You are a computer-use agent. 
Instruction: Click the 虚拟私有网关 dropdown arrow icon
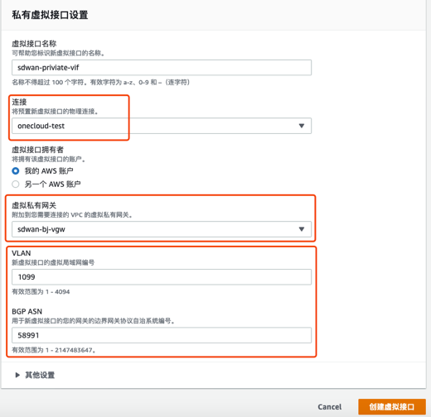click(302, 229)
